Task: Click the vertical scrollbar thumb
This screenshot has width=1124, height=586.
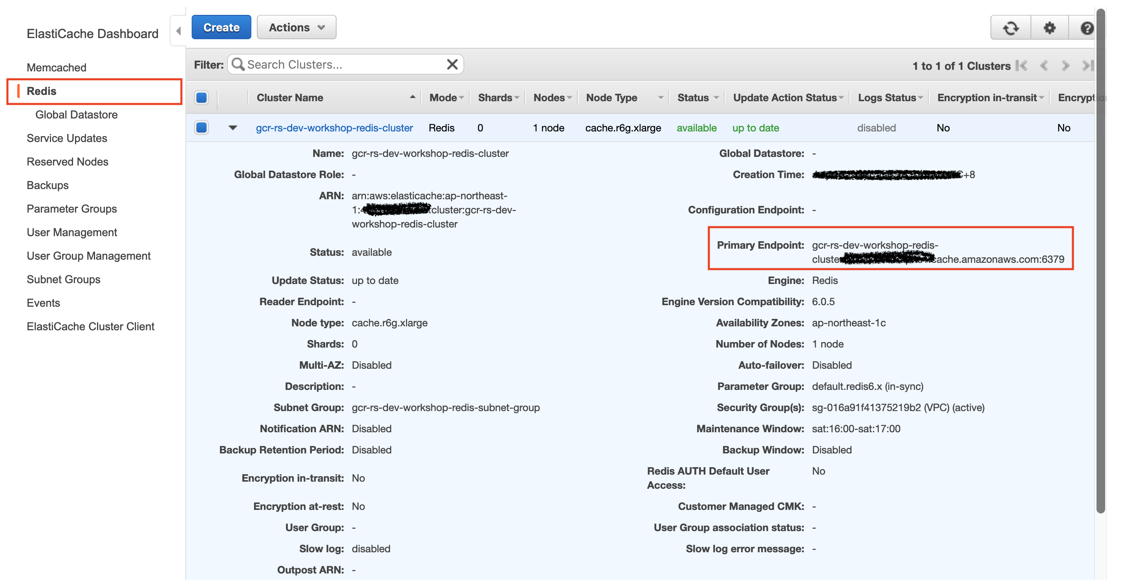Action: tap(1100, 260)
